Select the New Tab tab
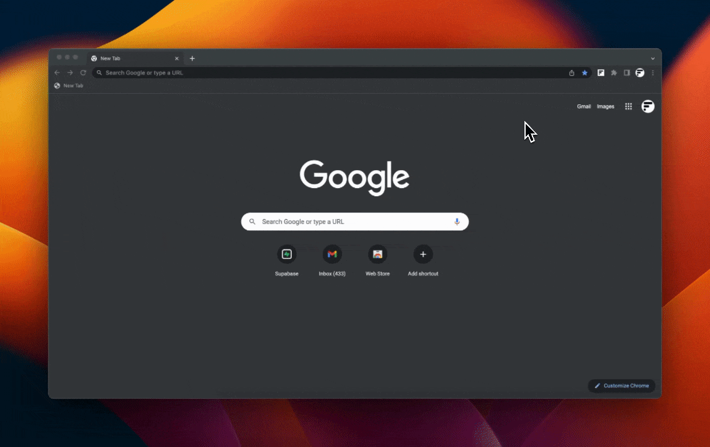 (130, 58)
